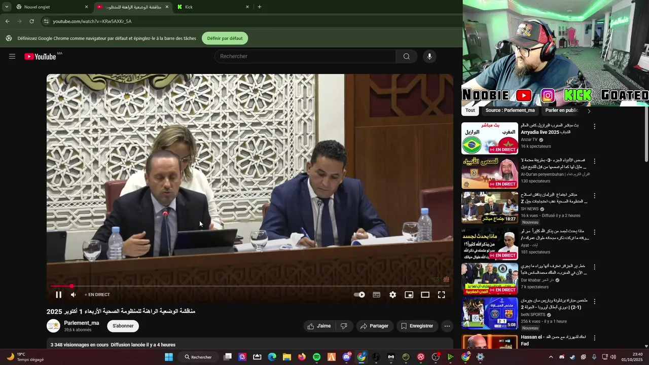Open the Windows Start menu

169,357
